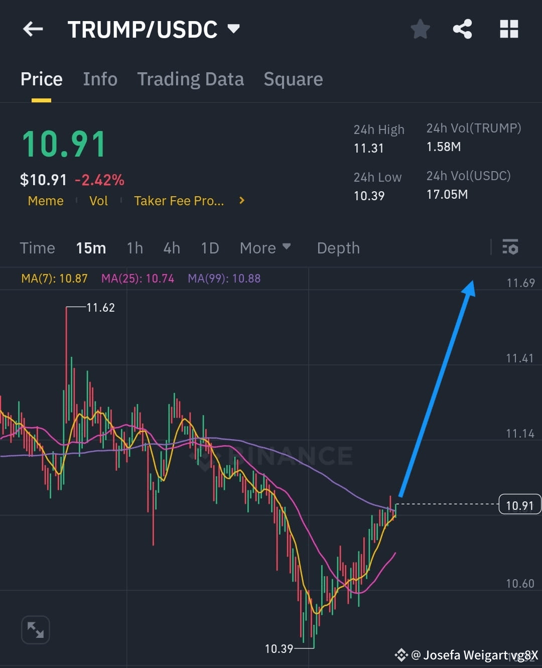Open the TRUMP/USDC pair selector dropdown
This screenshot has height=668, width=542.
point(234,29)
